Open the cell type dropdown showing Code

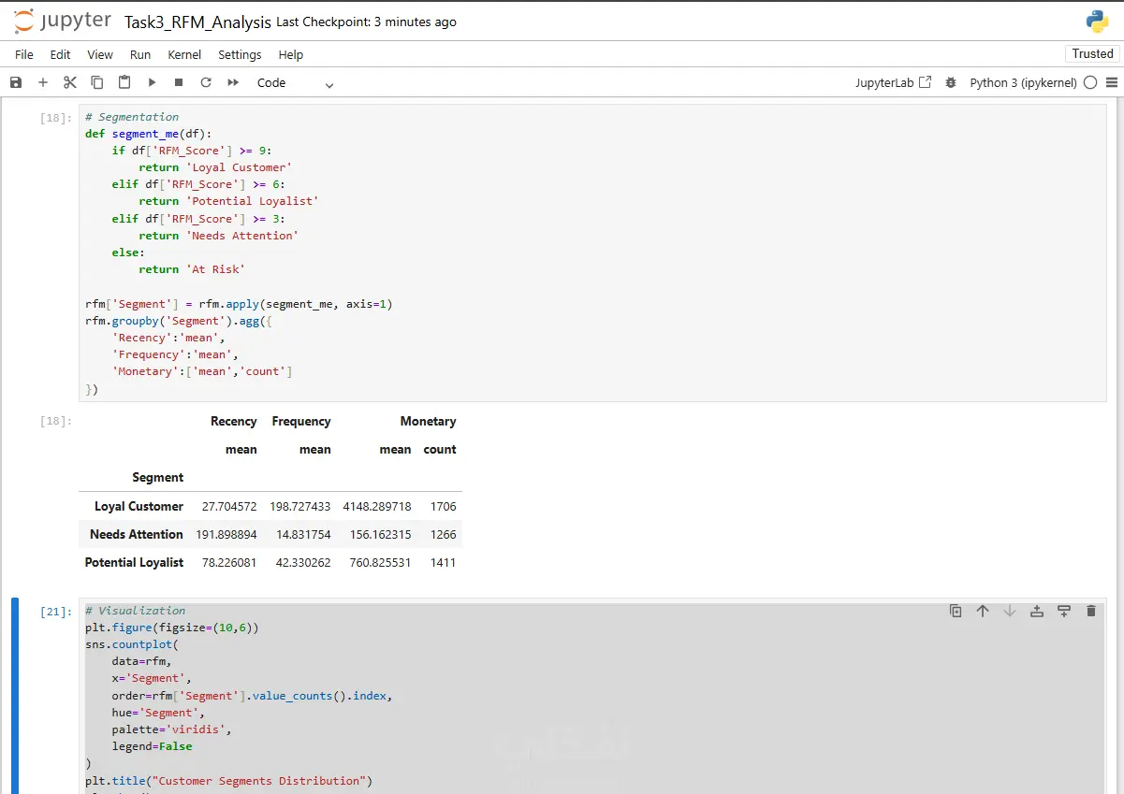[x=295, y=83]
